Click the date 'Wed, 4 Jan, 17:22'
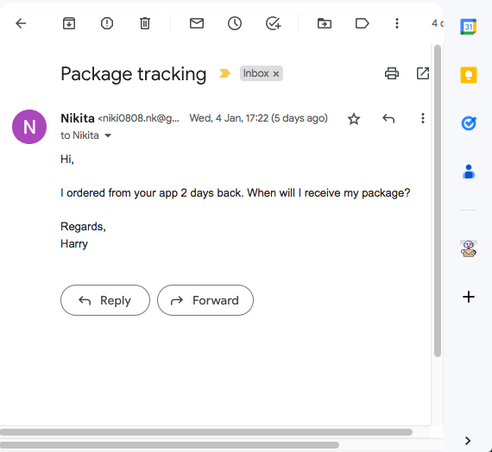Image resolution: width=492 pixels, height=452 pixels. (x=229, y=118)
